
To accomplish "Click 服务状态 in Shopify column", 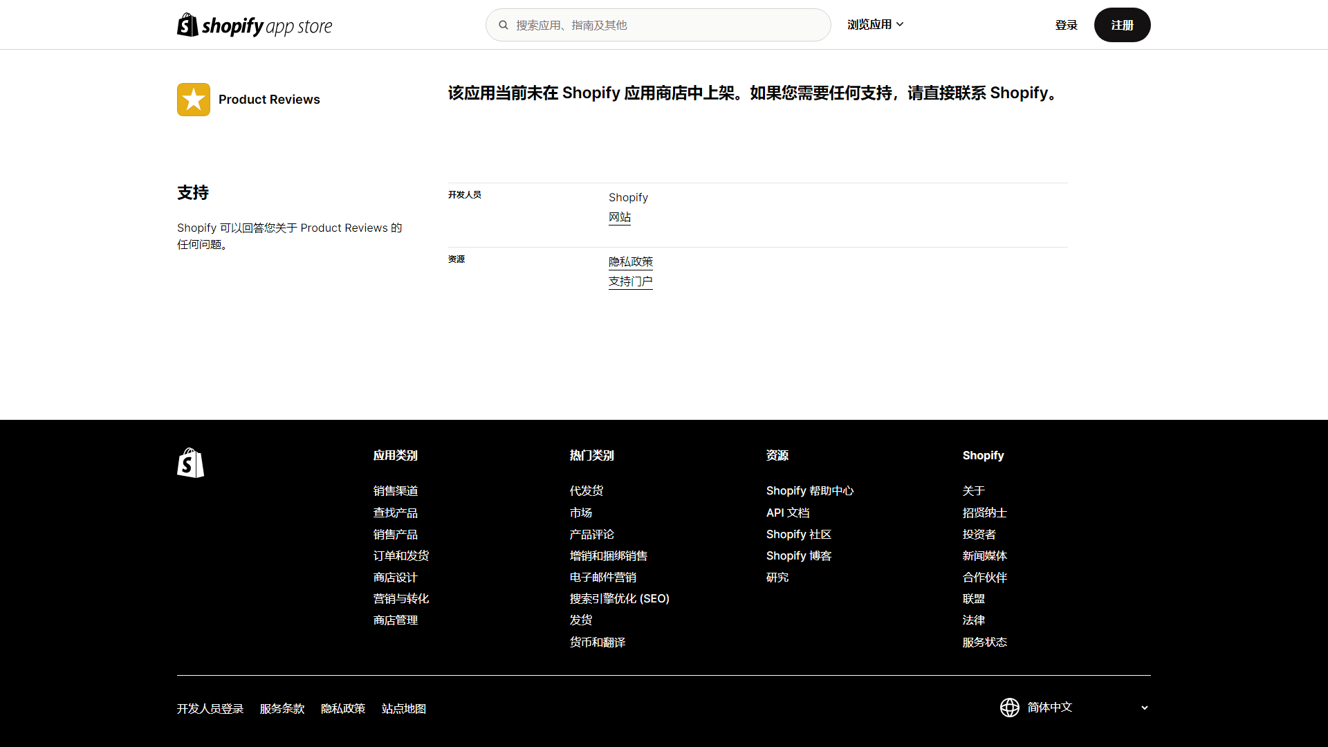I will coord(984,642).
